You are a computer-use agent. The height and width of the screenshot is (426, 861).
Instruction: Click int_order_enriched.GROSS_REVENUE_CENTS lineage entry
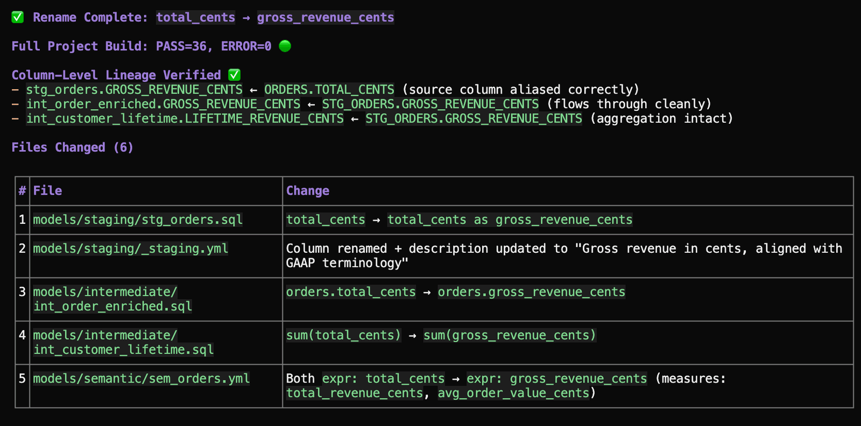coord(164,104)
